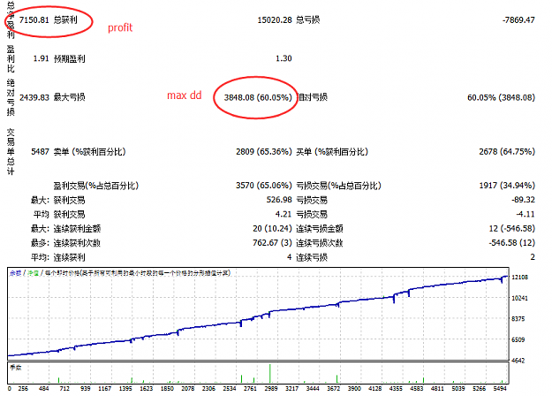Click the 手数 lots panel label
552x396 pixels.
click(16, 368)
